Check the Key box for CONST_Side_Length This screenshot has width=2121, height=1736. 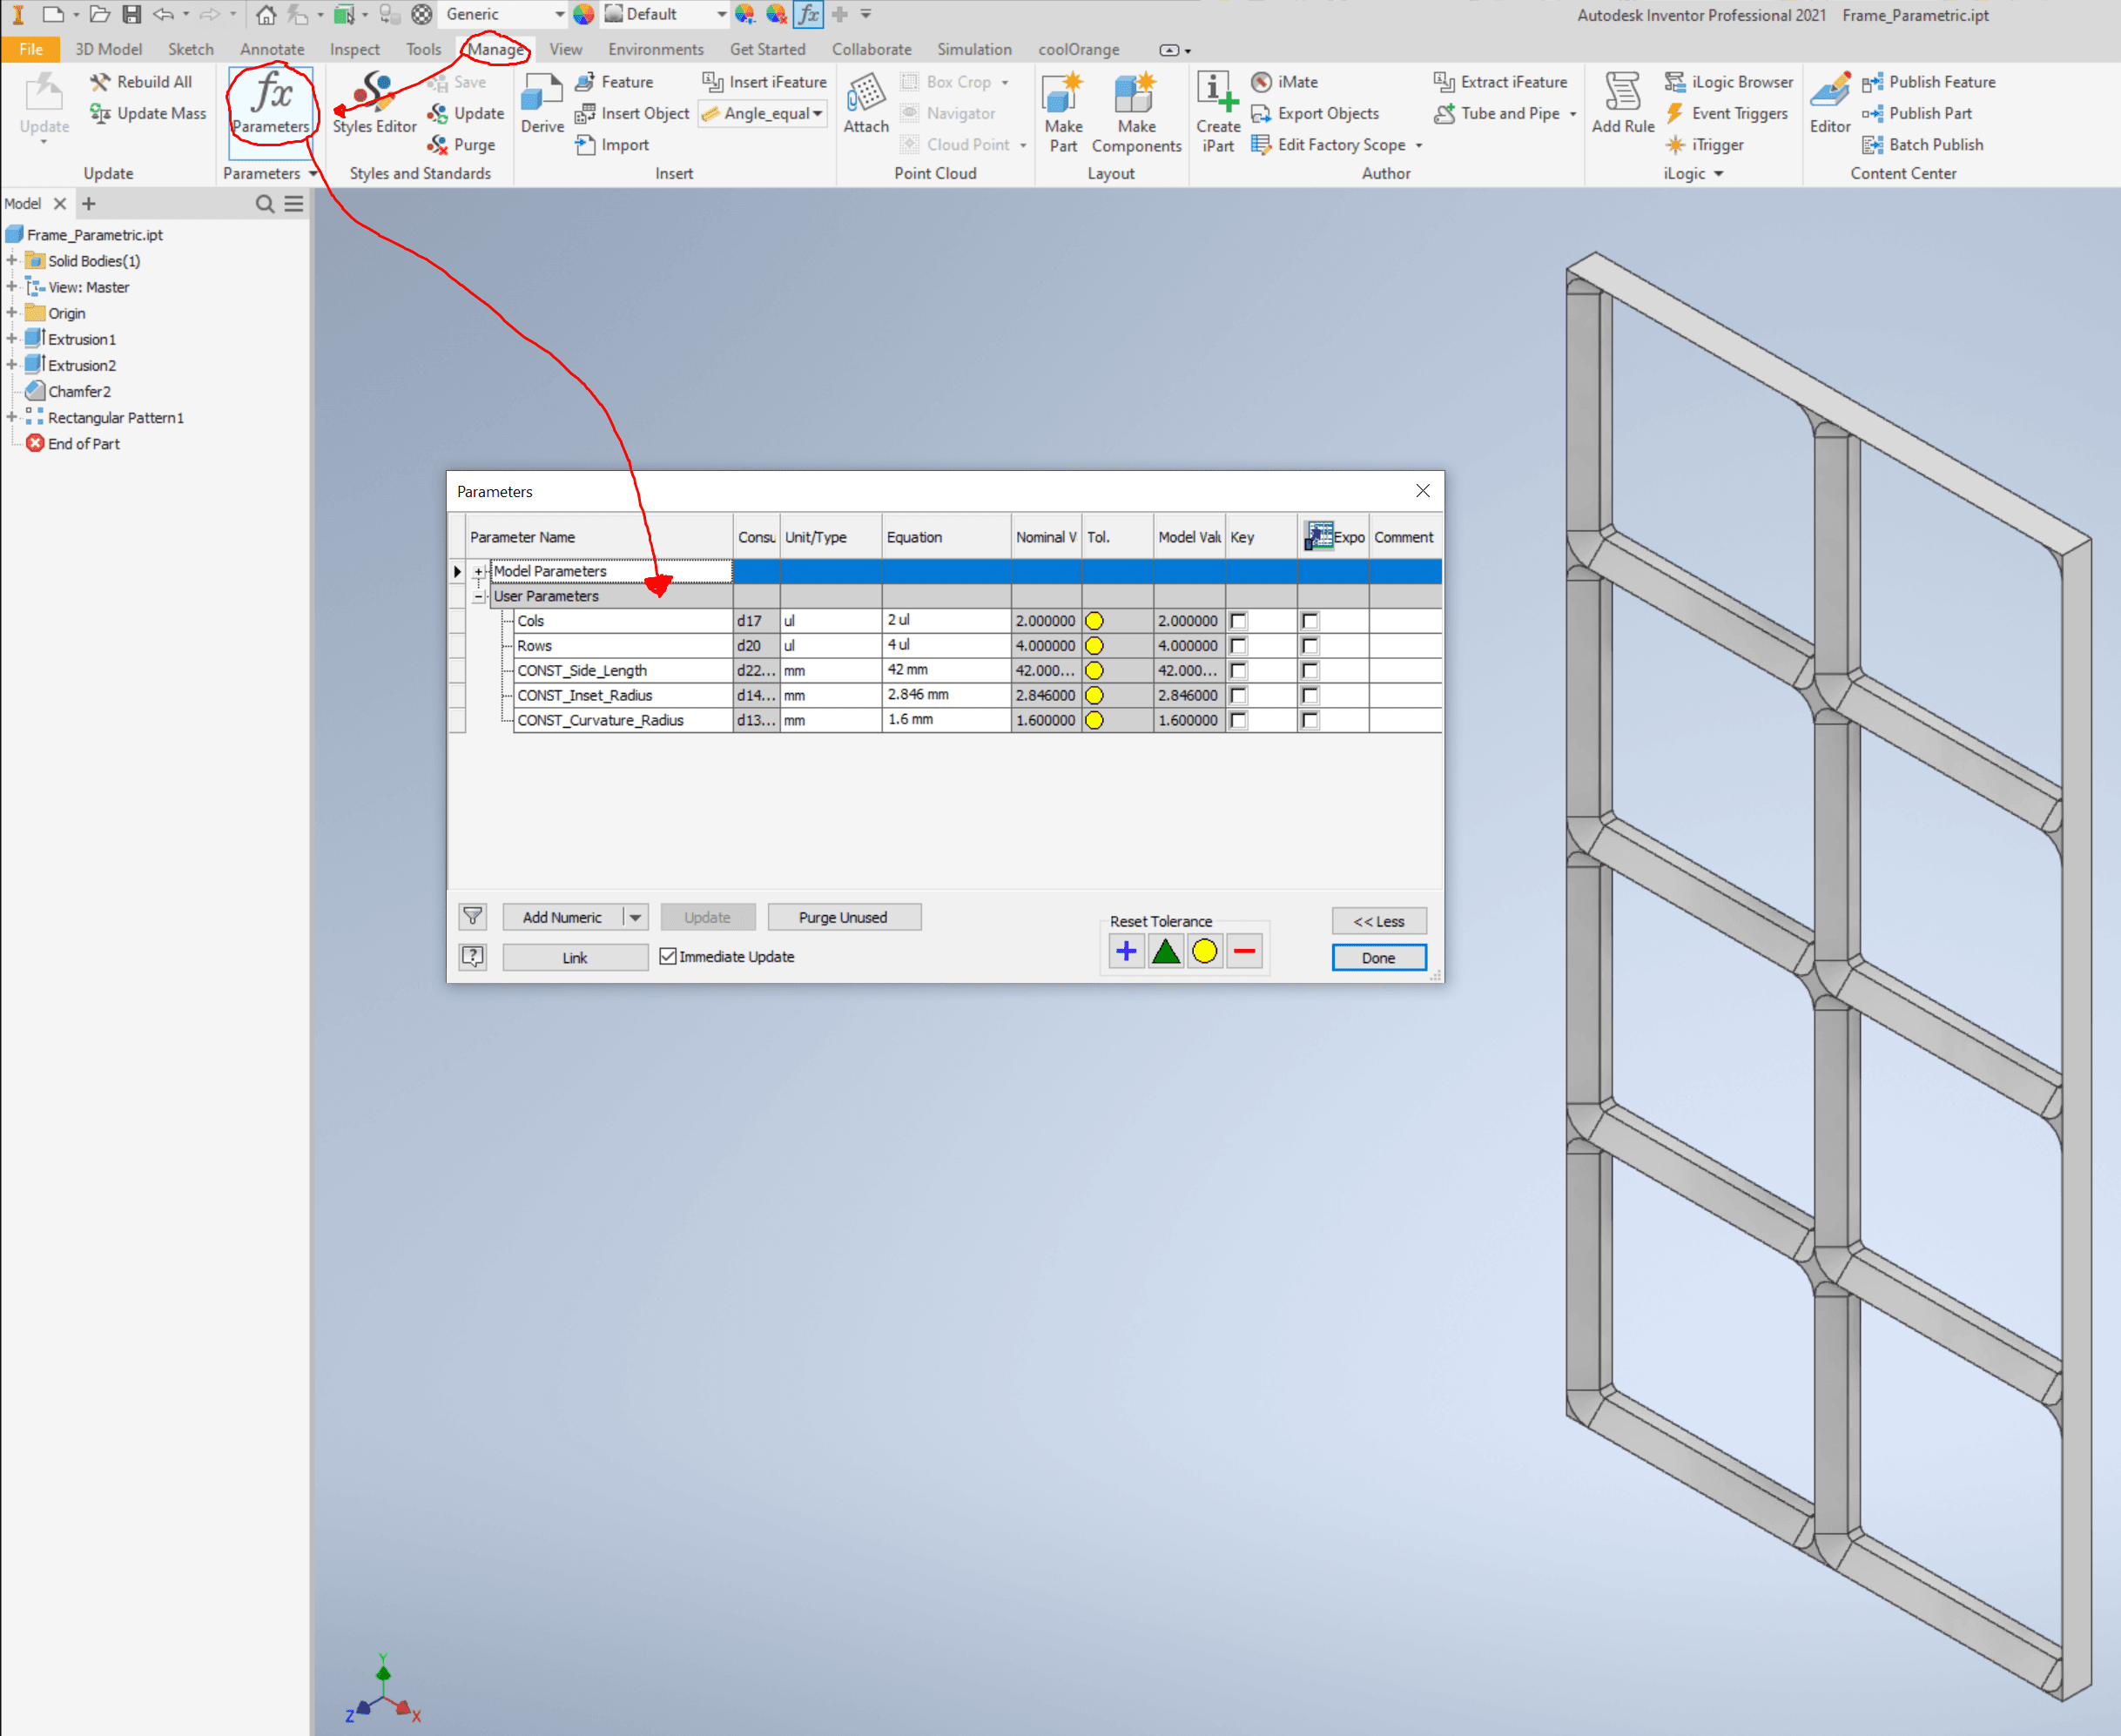click(x=1238, y=671)
